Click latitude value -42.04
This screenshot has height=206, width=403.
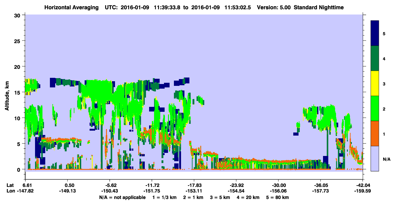click(363, 185)
